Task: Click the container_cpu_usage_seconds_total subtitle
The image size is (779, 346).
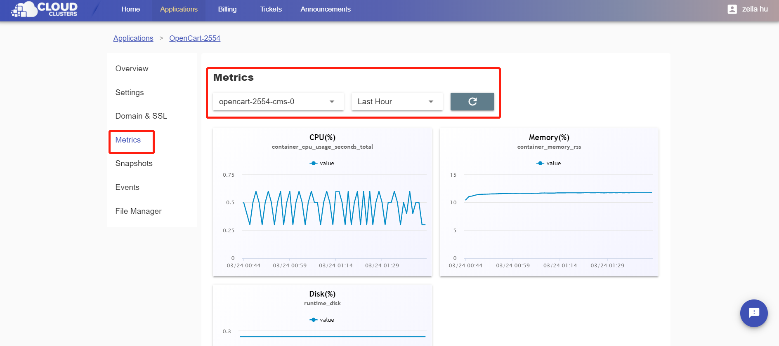Action: 322,147
